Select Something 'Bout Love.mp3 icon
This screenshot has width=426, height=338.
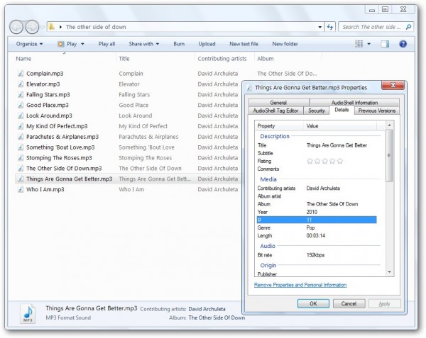(21, 147)
